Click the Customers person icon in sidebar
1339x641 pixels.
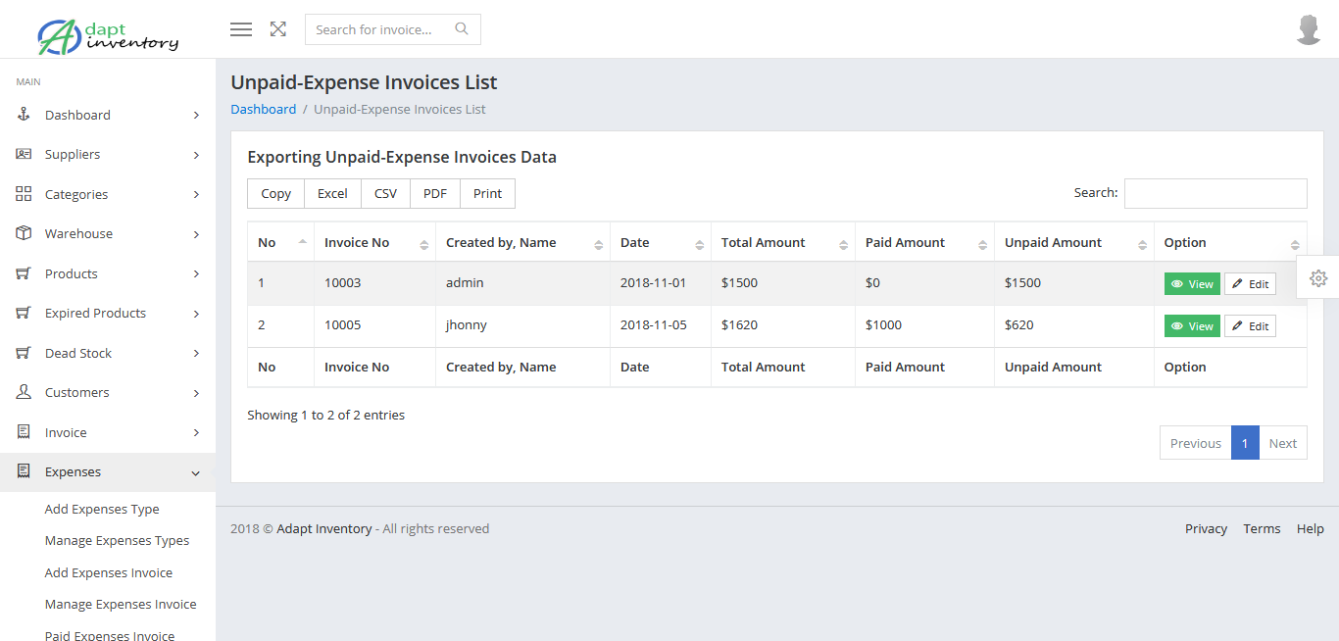pos(25,392)
